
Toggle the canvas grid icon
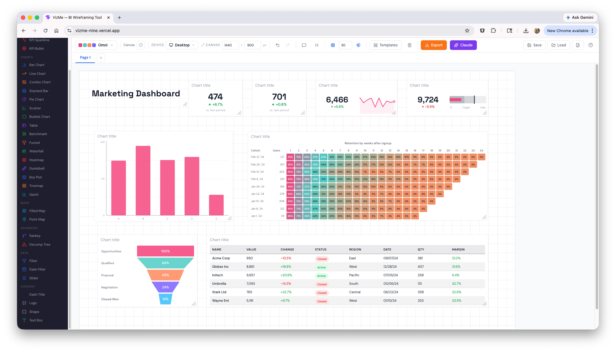(333, 45)
